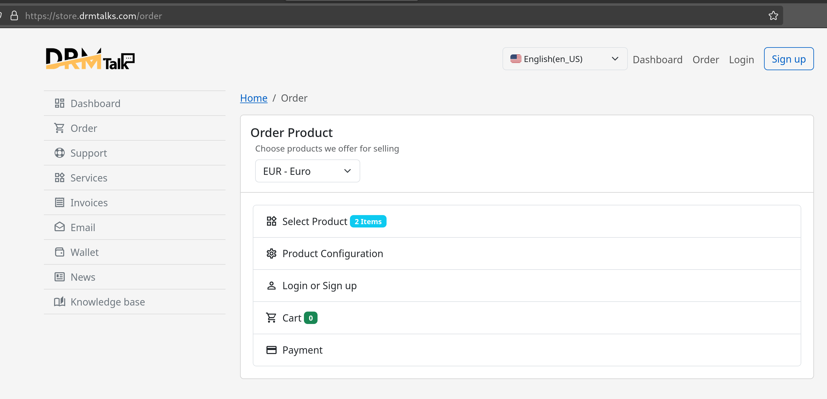Open the English(en_US) language selector

click(x=564, y=59)
